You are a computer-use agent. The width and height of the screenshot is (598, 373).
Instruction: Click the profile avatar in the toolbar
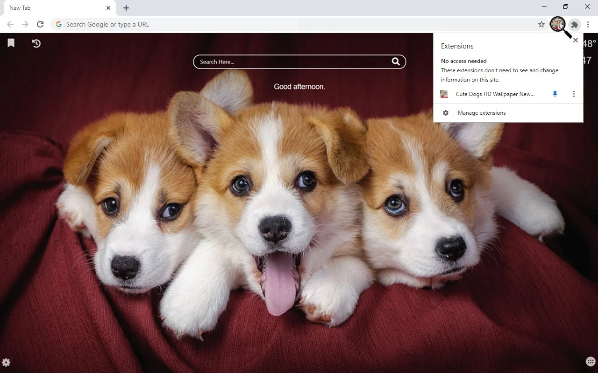557,24
